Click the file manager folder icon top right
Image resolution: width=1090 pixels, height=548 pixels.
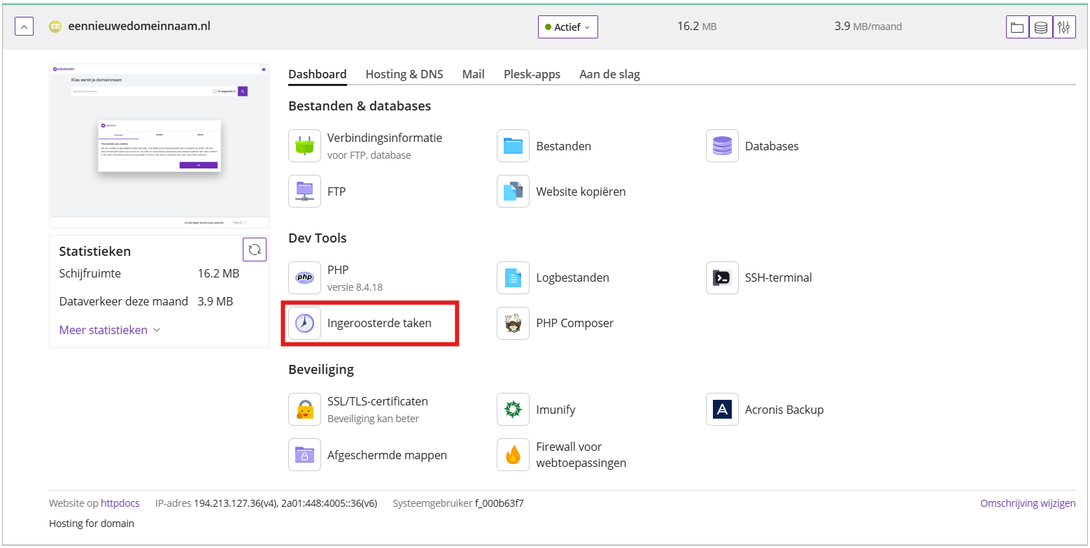coord(1017,27)
